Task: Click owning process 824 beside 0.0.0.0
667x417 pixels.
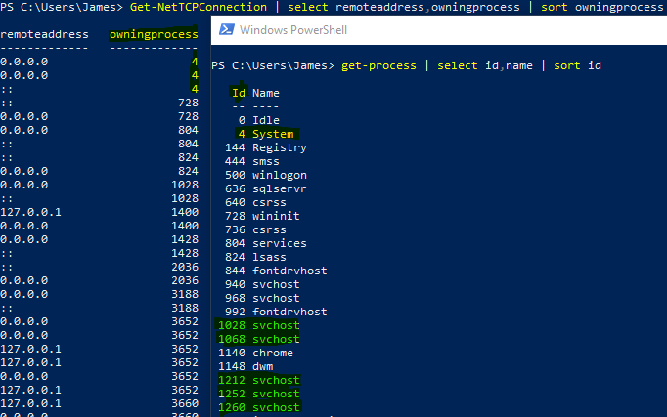Action: [x=188, y=171]
